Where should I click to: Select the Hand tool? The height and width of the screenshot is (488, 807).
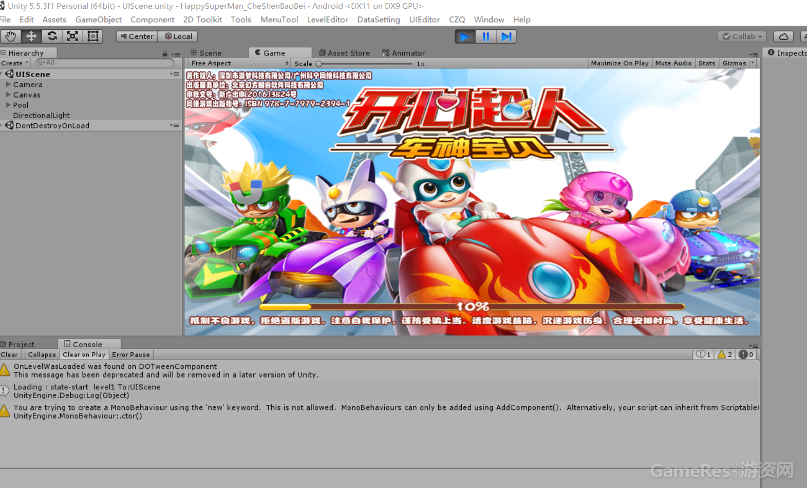coord(11,36)
